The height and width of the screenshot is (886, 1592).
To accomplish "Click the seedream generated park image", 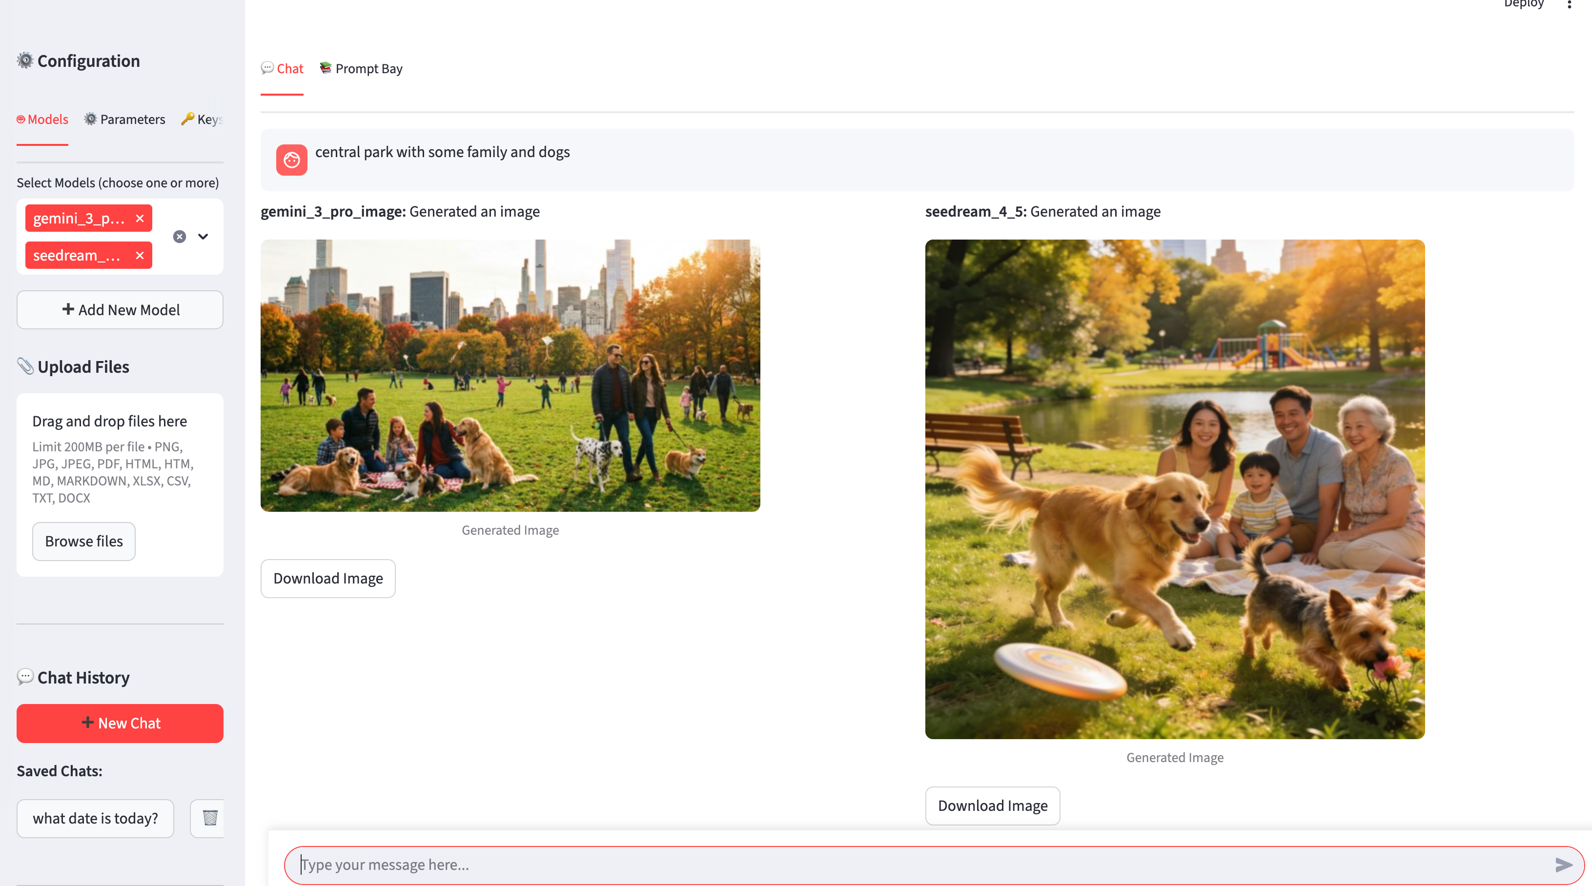I will [1174, 489].
